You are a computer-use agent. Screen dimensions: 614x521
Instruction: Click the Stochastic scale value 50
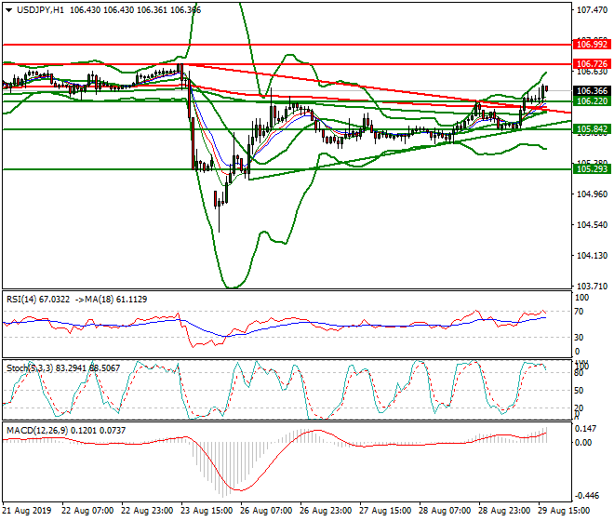579,391
